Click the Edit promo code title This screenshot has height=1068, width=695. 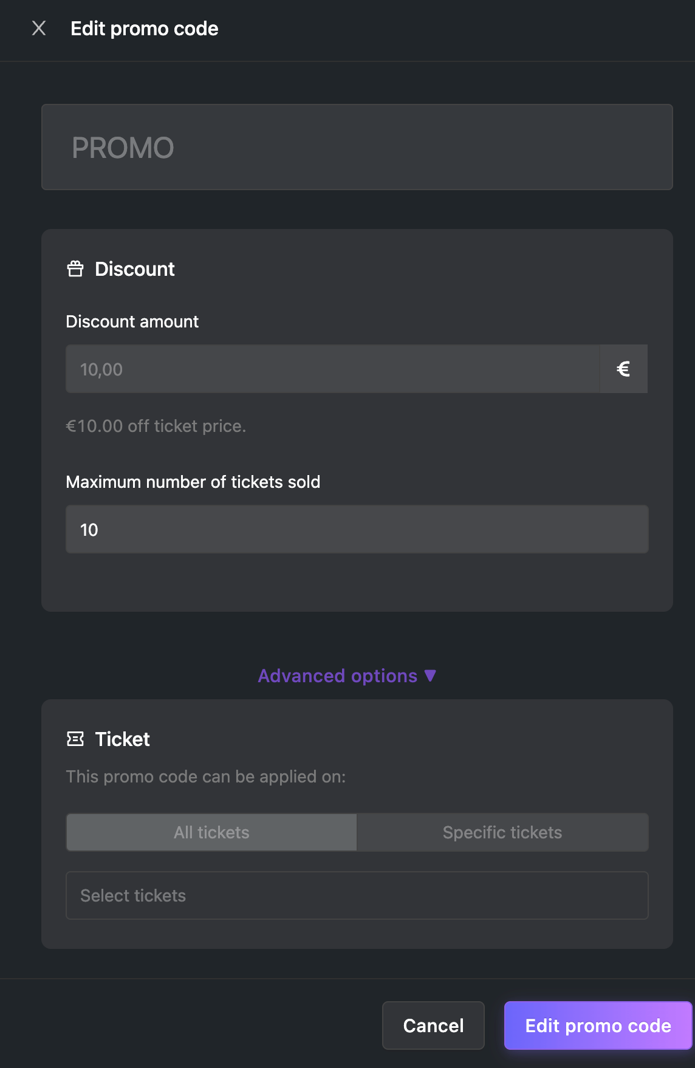(x=145, y=28)
